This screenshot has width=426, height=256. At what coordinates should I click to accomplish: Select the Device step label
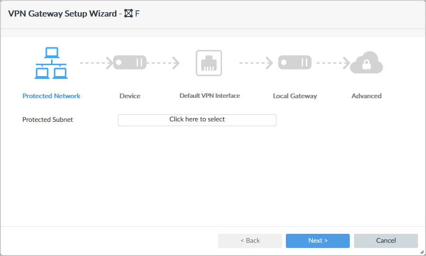pos(130,96)
